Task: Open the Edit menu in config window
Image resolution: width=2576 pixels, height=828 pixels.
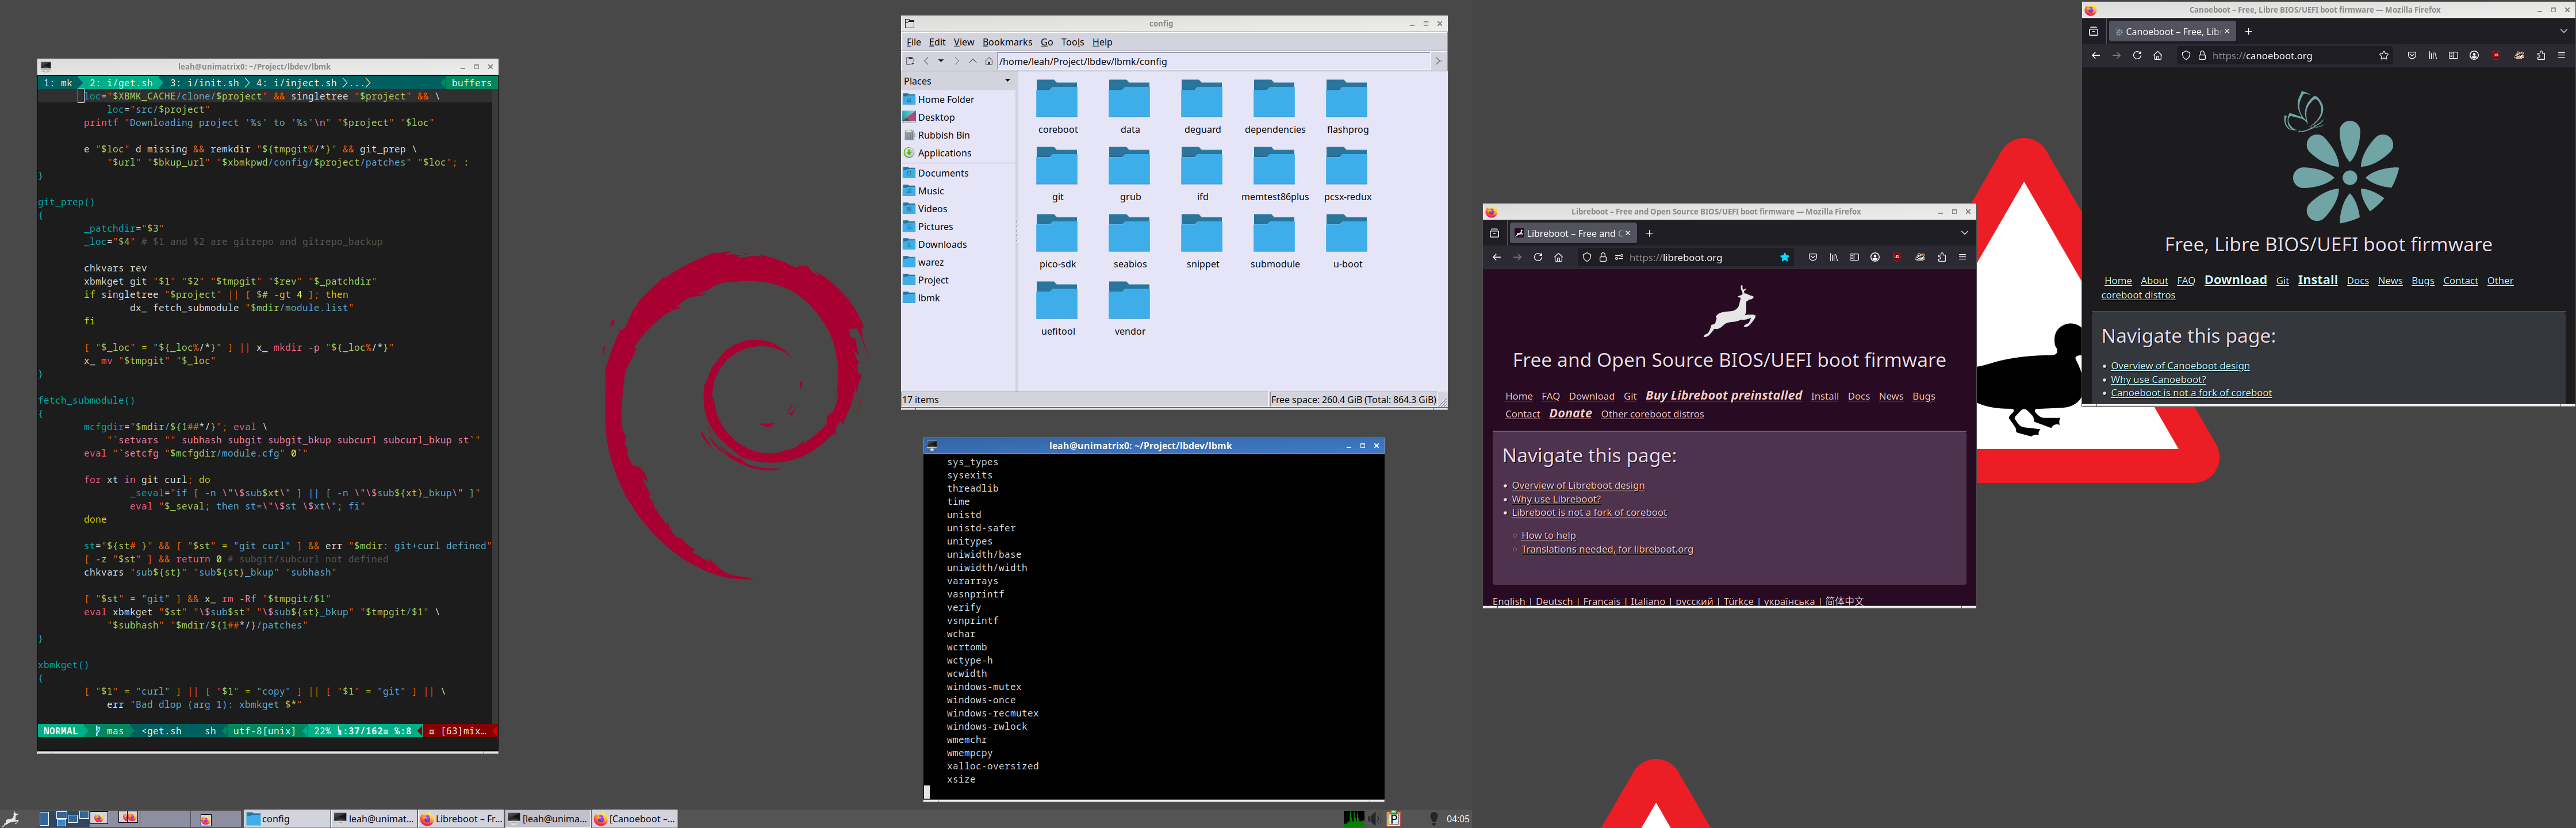Action: pyautogui.click(x=937, y=42)
